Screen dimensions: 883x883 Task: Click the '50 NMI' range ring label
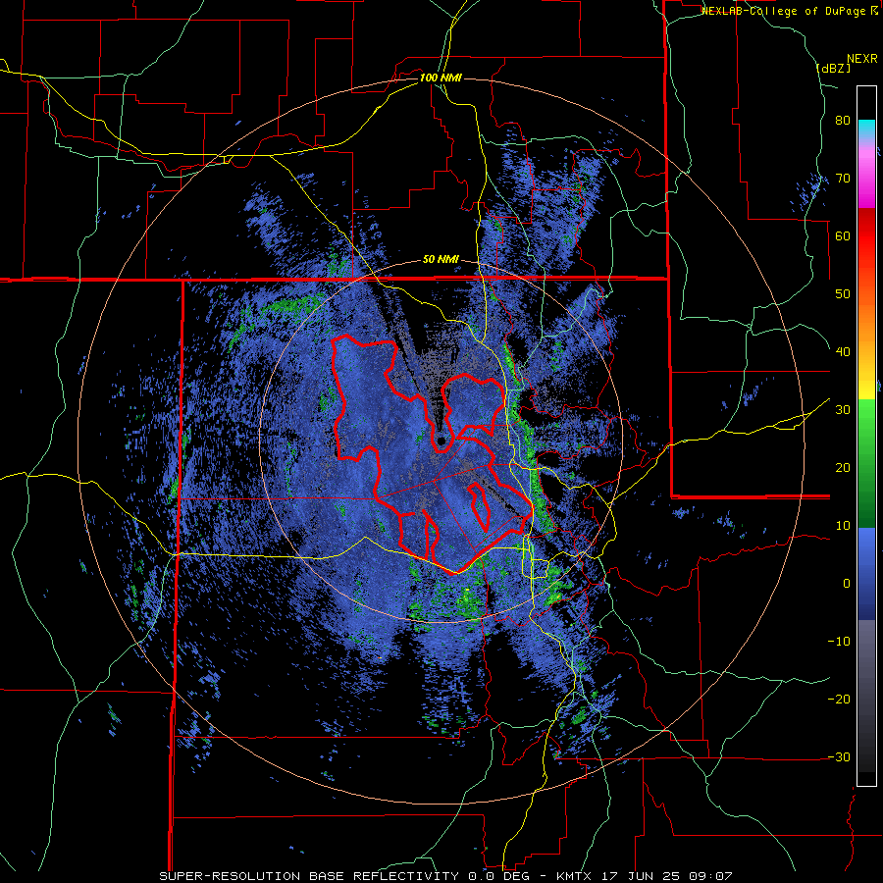441,260
